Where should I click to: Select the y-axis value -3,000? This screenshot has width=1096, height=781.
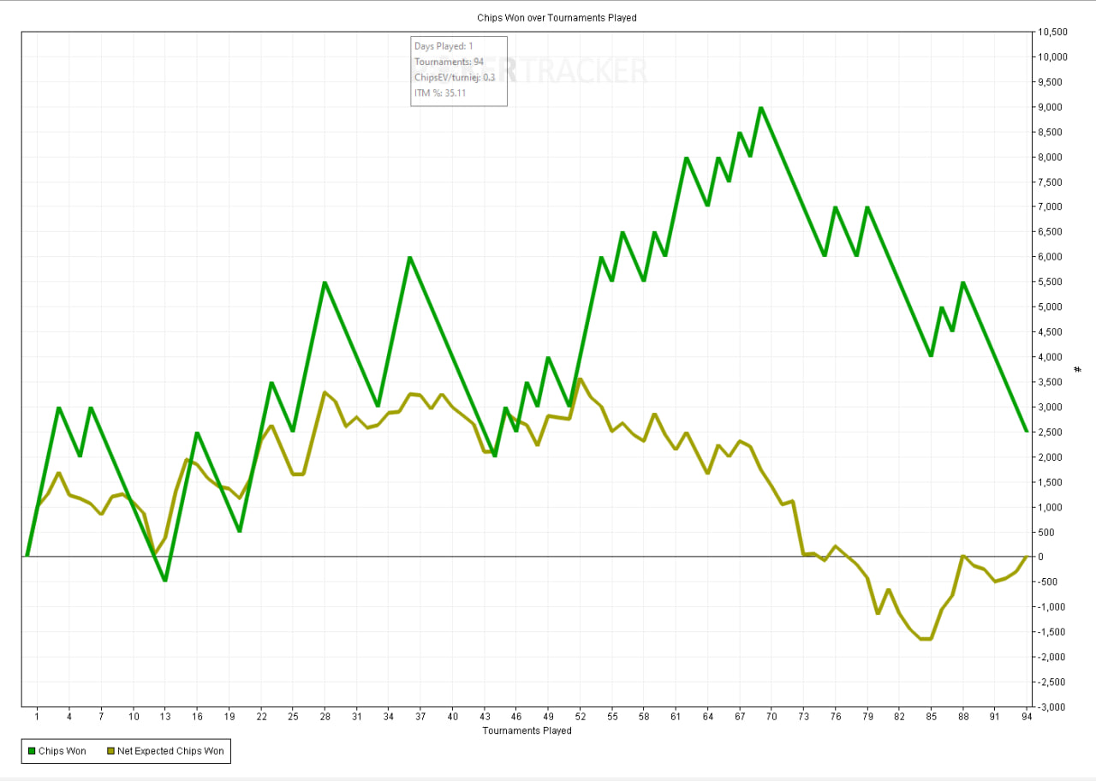pos(1052,707)
